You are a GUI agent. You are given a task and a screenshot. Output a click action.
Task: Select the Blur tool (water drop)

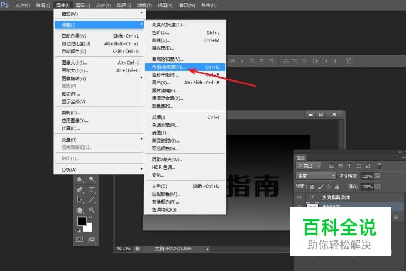coord(79,179)
